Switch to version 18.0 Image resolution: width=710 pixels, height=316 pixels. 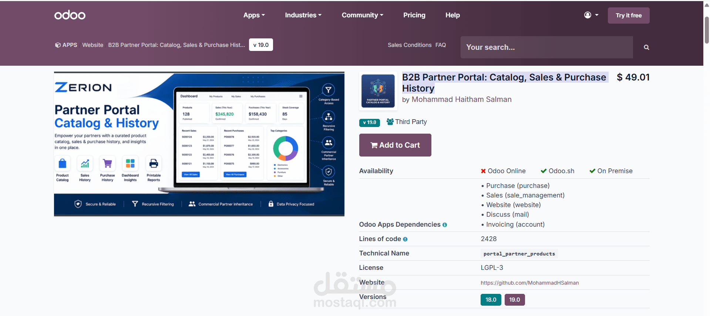[491, 300]
